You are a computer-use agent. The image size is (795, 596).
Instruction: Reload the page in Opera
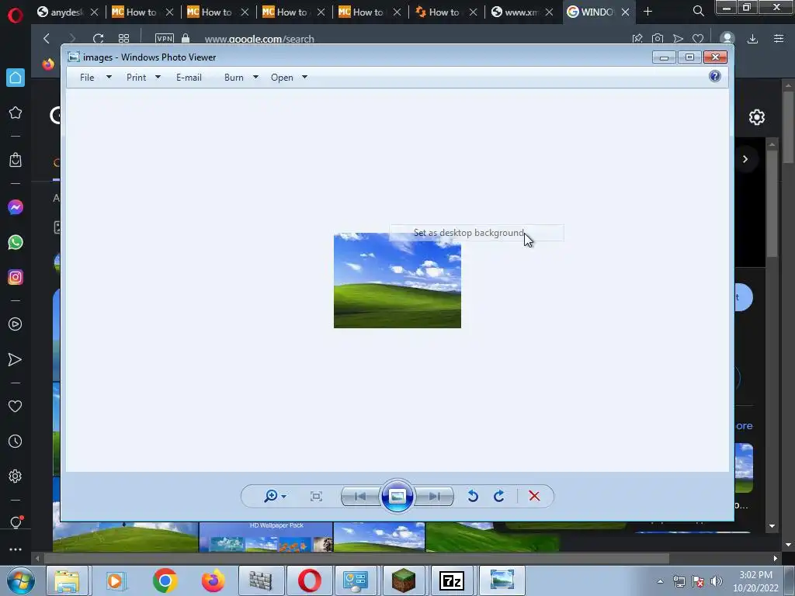[98, 39]
